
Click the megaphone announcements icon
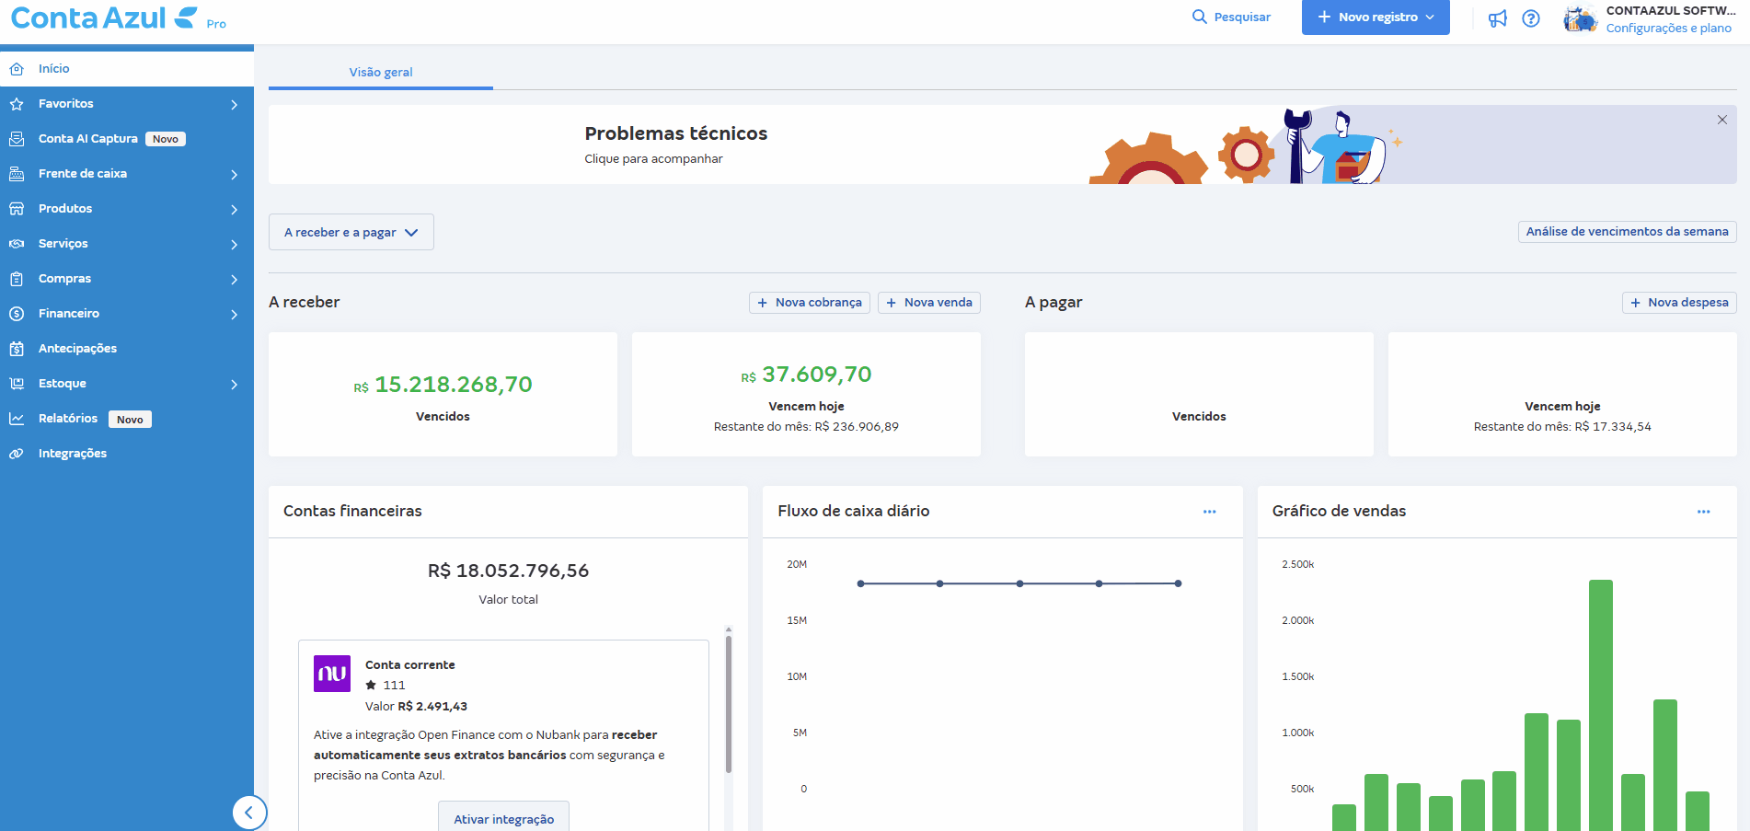point(1498,18)
